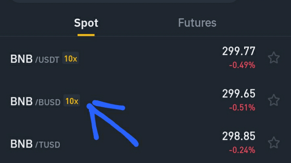
Task: Click the 299.65 price for BNB/BUSD
Action: click(x=238, y=94)
